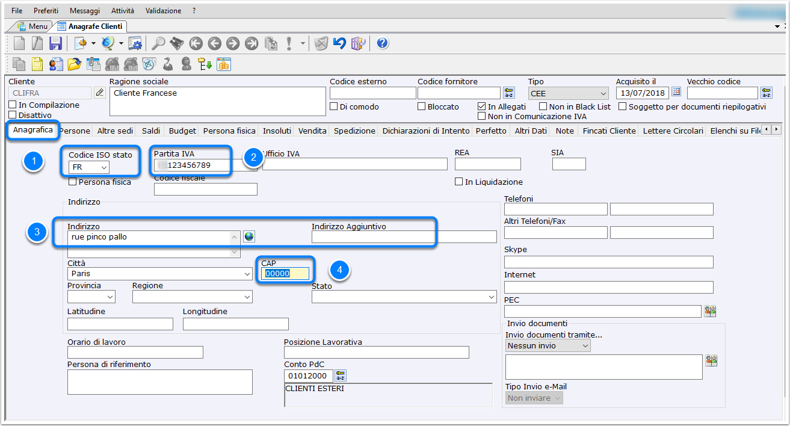Click the exclamation mark icon

coord(289,43)
